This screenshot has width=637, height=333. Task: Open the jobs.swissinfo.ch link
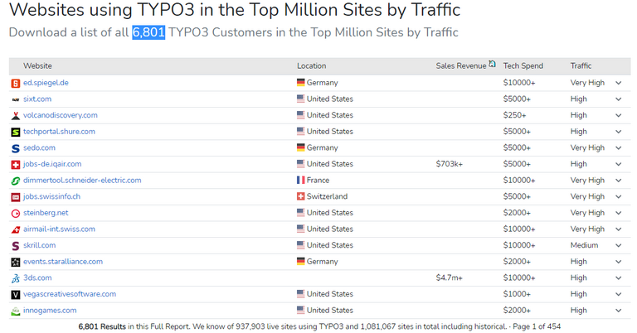tap(51, 196)
